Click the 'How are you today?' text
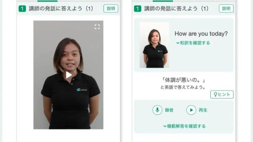The height and width of the screenshot is (142, 253). point(201,34)
